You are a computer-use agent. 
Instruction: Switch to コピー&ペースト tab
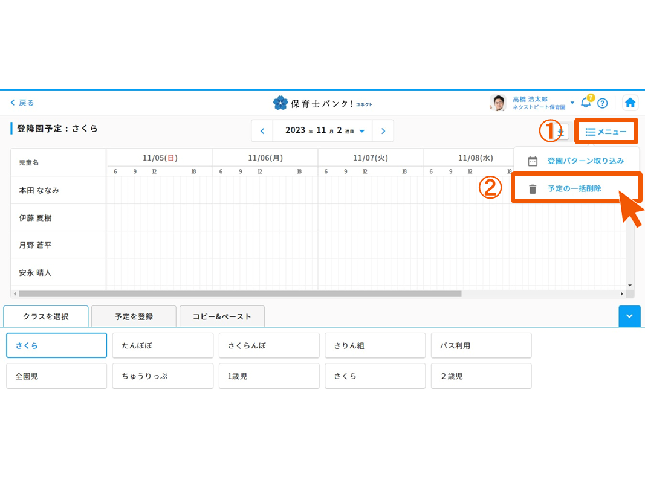pos(222,316)
